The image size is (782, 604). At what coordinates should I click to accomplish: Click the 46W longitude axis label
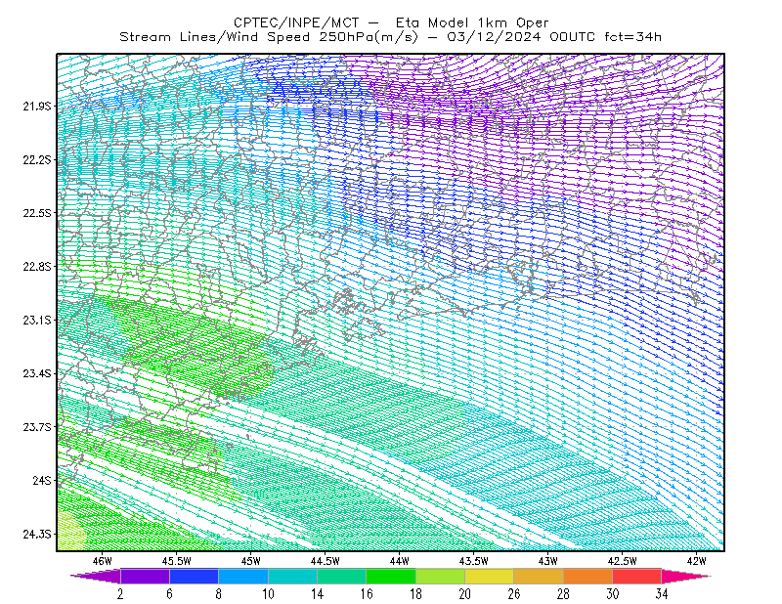pos(103,561)
